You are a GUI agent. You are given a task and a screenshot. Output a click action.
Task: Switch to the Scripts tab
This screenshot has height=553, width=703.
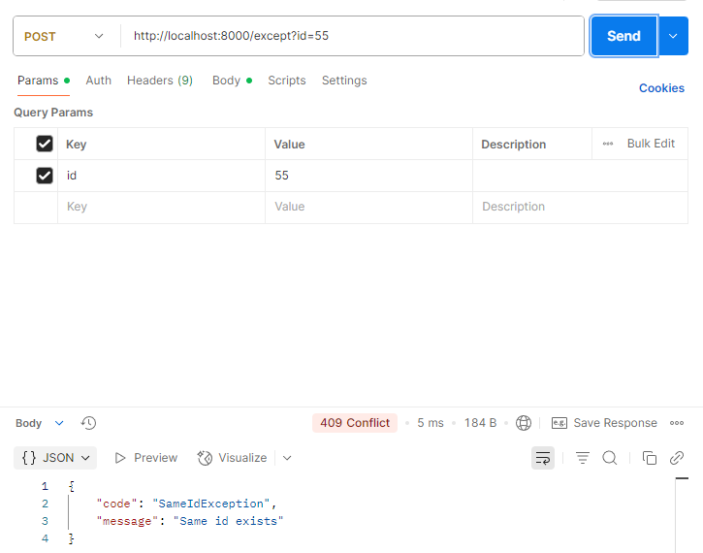point(287,81)
